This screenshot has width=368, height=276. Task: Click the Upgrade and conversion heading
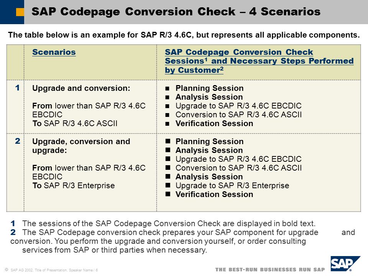[81, 88]
